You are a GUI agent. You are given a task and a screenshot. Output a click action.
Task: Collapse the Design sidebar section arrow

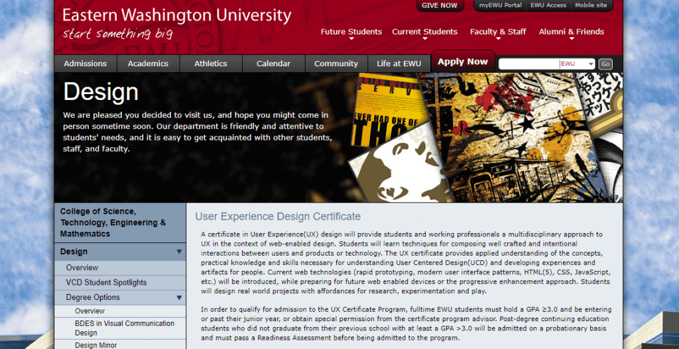click(x=179, y=252)
